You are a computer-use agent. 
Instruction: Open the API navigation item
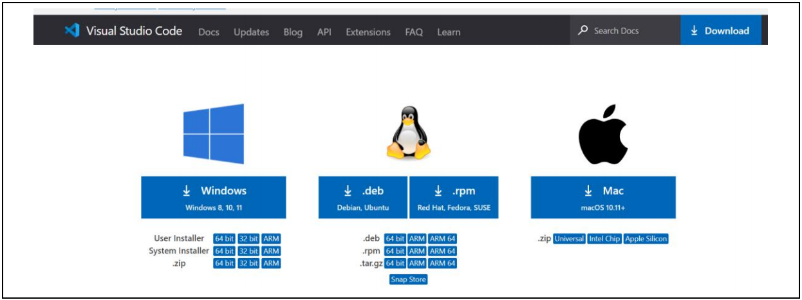[324, 32]
